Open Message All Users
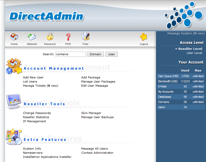Image resolution: width=206 pixels, height=162 pixels. tap(94, 149)
